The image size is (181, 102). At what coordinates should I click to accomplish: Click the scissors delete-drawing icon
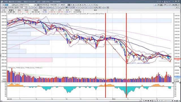(x=100, y=7)
